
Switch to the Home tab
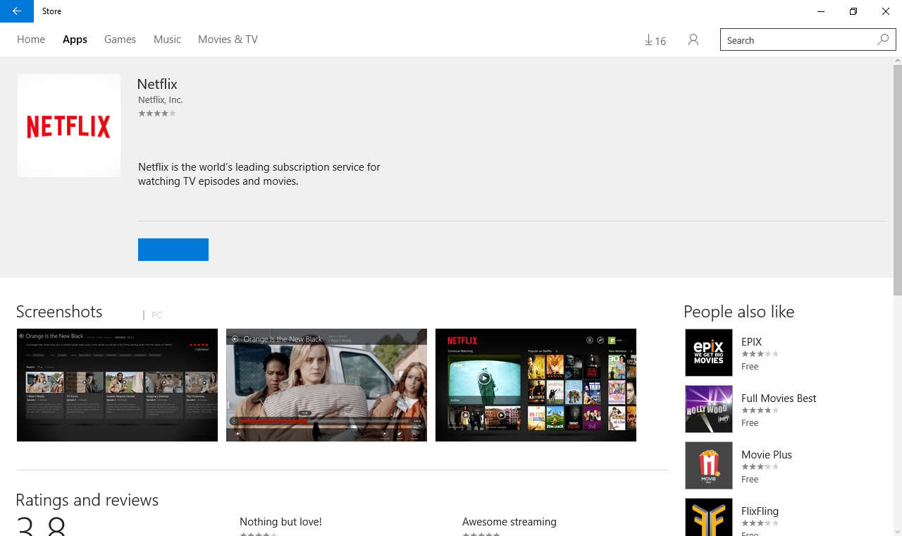click(31, 39)
